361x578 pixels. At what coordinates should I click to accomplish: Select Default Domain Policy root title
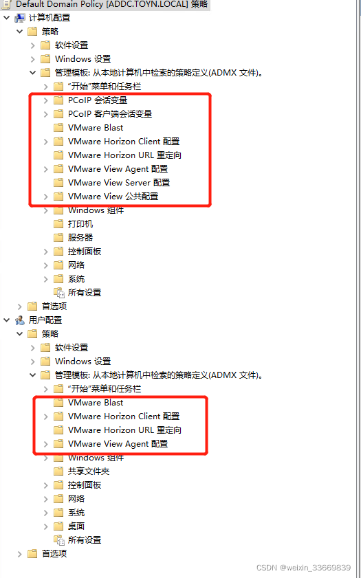point(112,4)
